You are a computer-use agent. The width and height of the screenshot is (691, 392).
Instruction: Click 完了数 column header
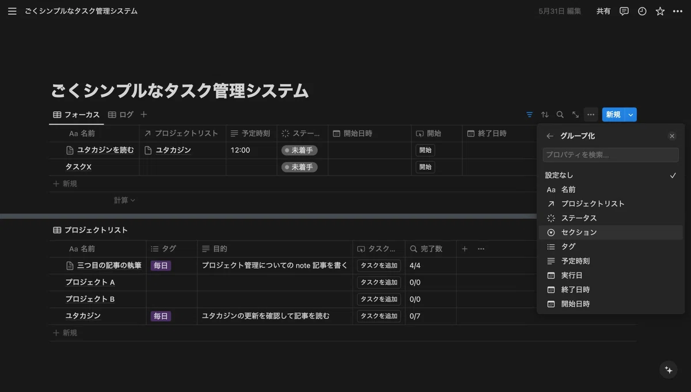click(431, 249)
